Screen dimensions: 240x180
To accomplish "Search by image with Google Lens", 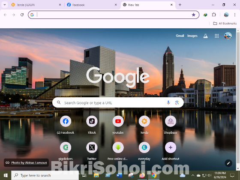I will pos(177,102).
